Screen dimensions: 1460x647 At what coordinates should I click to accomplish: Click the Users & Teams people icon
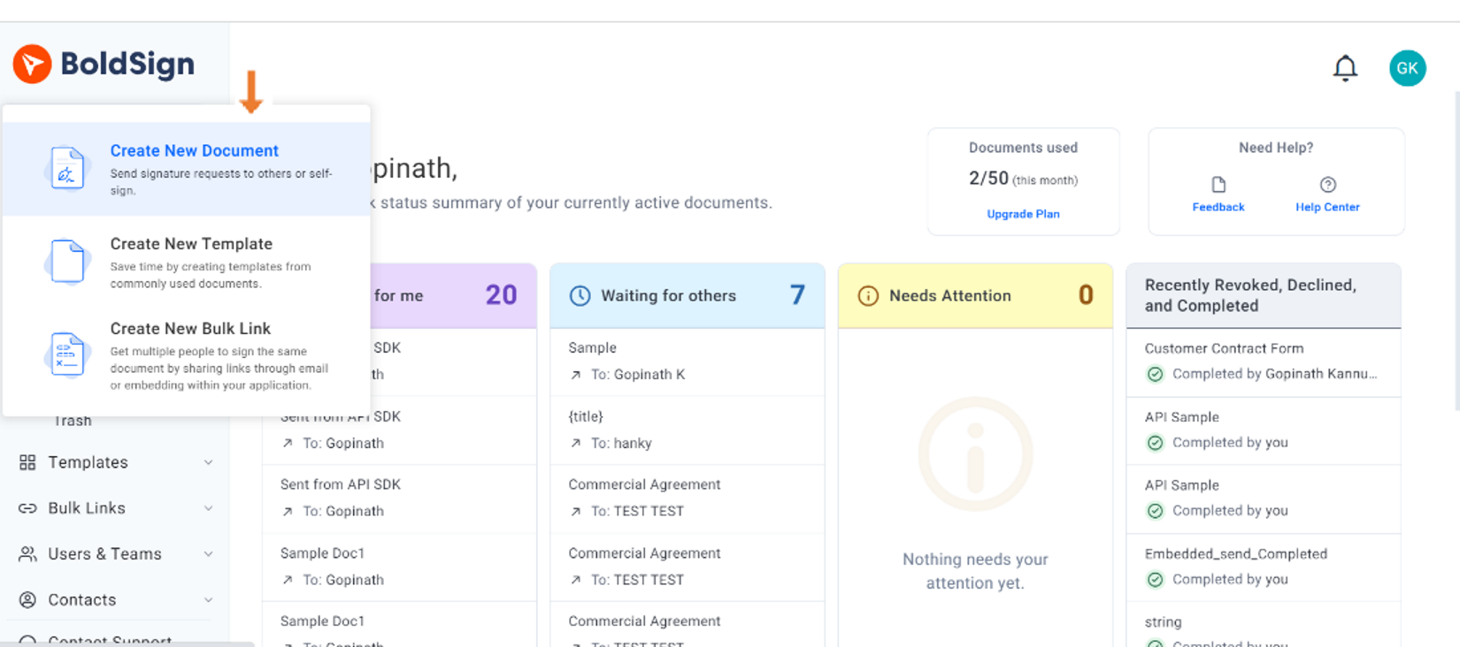(x=27, y=554)
